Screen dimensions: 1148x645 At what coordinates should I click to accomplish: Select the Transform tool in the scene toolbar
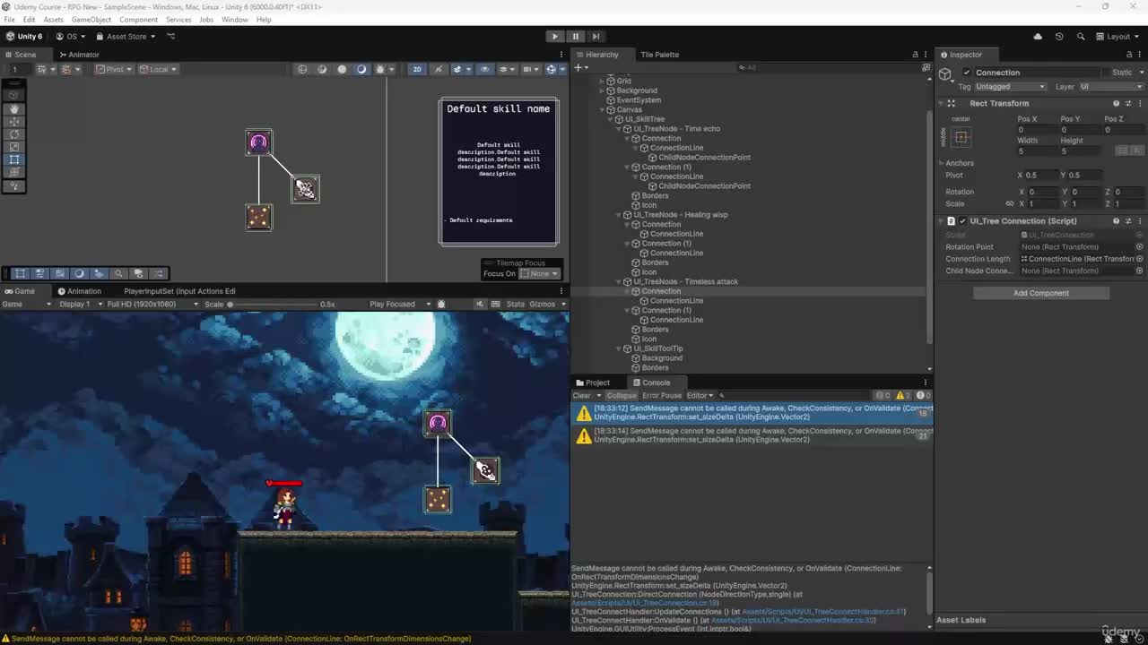pos(14,172)
